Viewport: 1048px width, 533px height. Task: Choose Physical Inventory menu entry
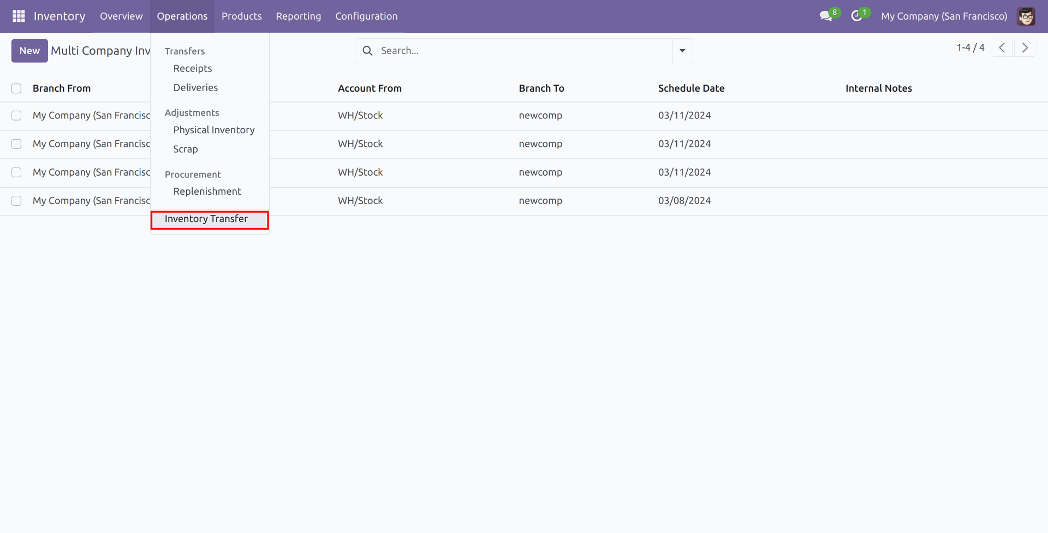(x=214, y=130)
